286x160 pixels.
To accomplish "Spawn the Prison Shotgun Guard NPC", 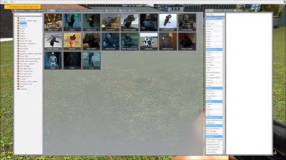I will tap(130, 41).
